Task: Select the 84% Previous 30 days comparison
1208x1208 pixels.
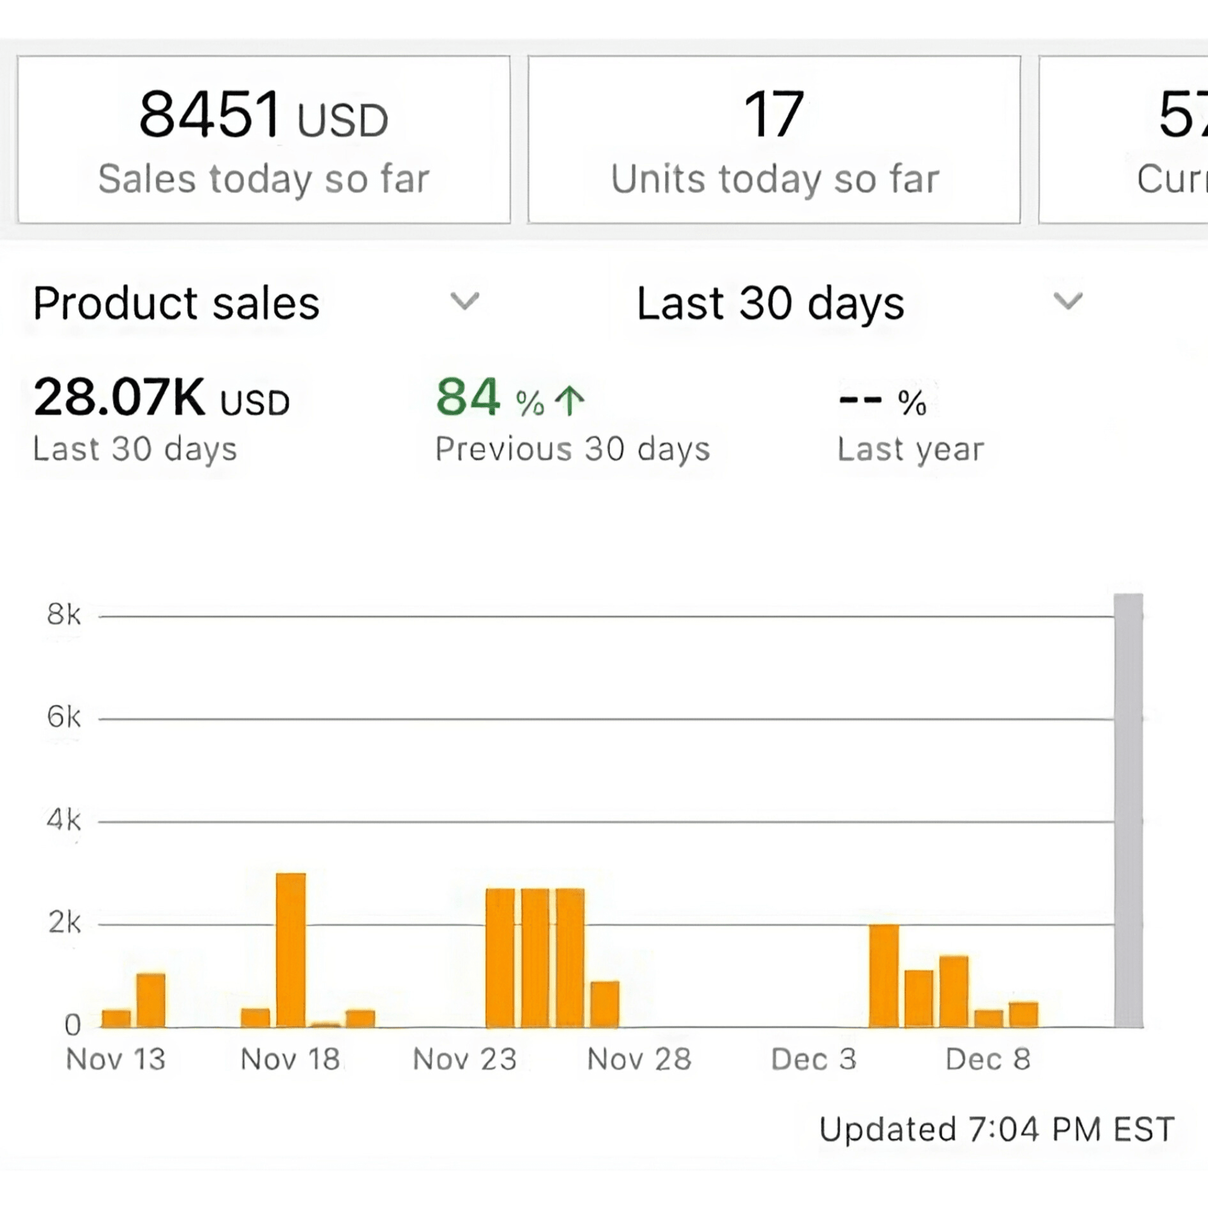Action: (572, 419)
